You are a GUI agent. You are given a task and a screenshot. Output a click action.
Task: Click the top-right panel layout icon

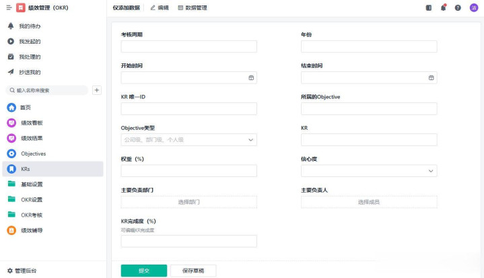click(x=429, y=7)
